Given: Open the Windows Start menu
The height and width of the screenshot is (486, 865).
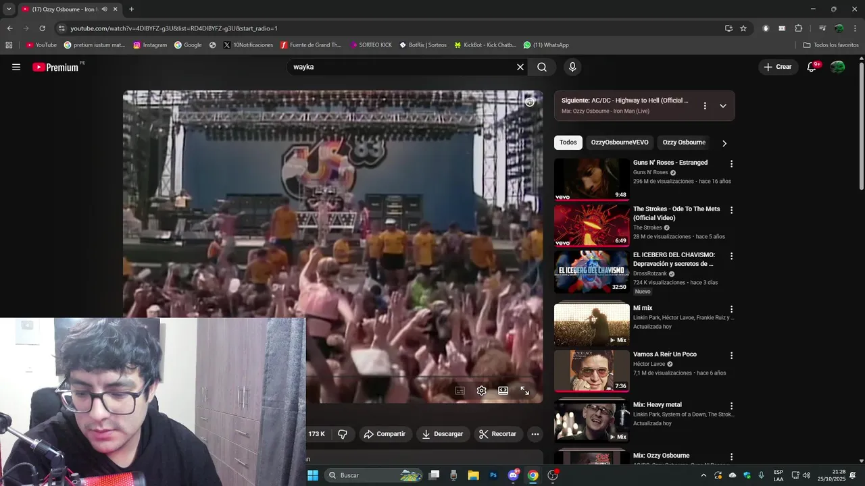Looking at the screenshot, I should click(x=313, y=475).
